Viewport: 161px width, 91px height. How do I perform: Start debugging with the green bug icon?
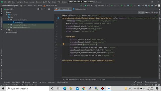click(x=122, y=6)
